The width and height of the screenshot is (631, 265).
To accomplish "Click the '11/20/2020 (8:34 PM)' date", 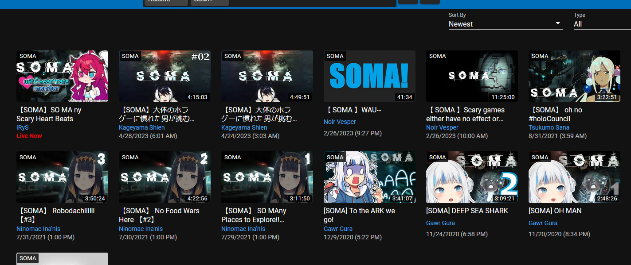I will 560,234.
